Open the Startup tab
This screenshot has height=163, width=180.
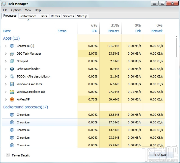tap(82, 16)
